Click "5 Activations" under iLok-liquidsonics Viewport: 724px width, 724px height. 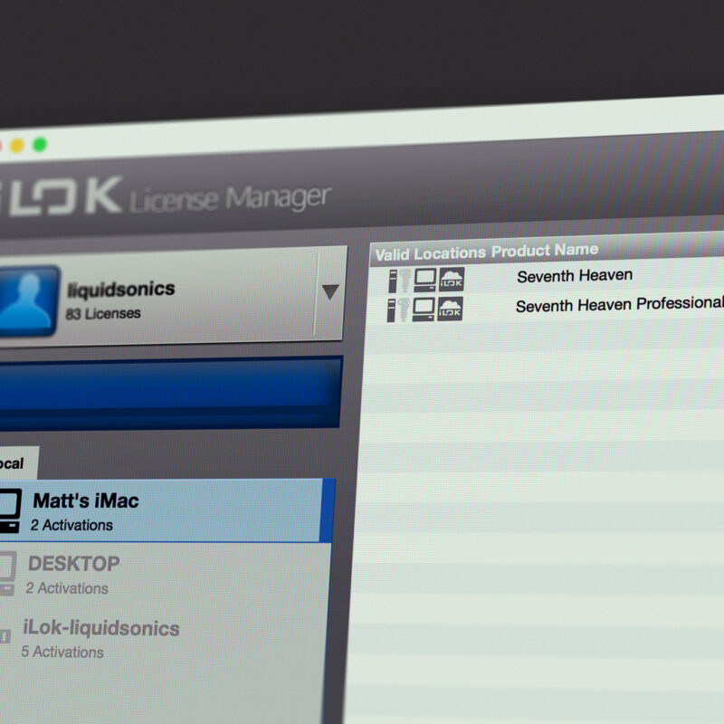(x=62, y=652)
